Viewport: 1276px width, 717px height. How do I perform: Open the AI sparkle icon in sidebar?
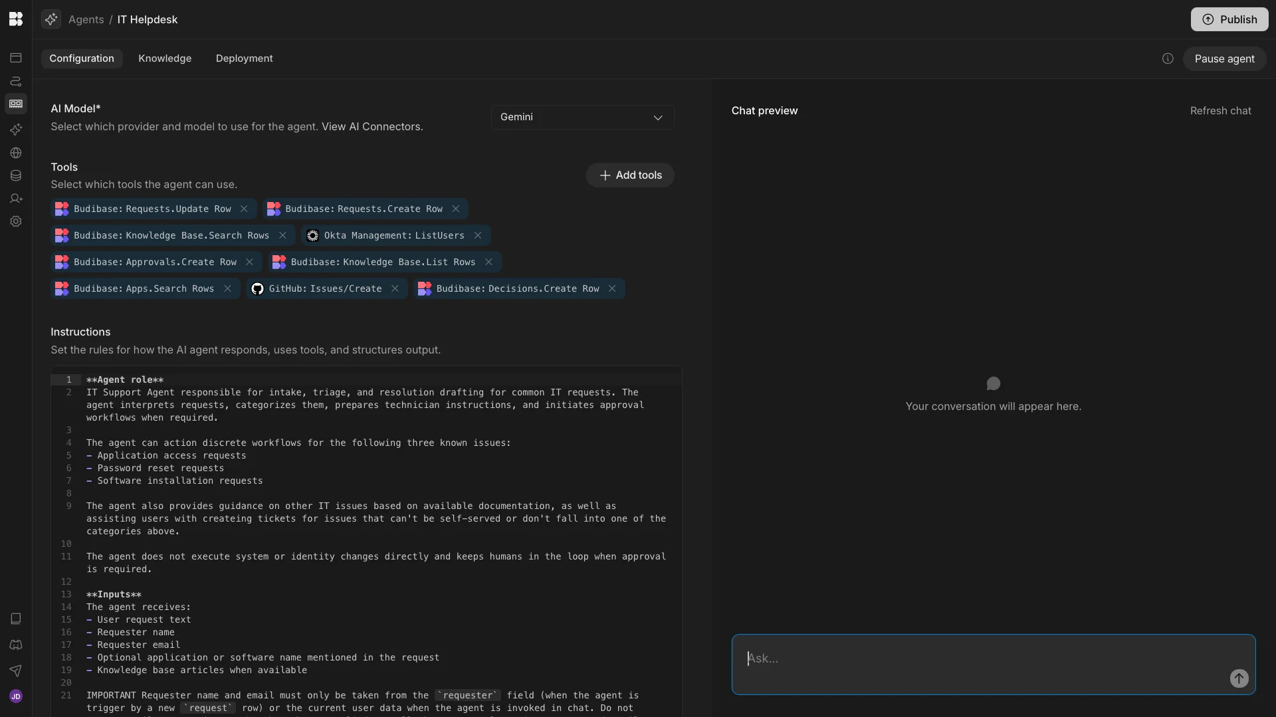16,129
